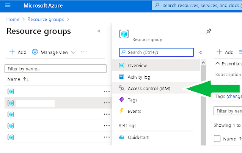Screen dimensions: 242x153
Task: Click the Events lightning bolt icon
Action: tap(122, 111)
